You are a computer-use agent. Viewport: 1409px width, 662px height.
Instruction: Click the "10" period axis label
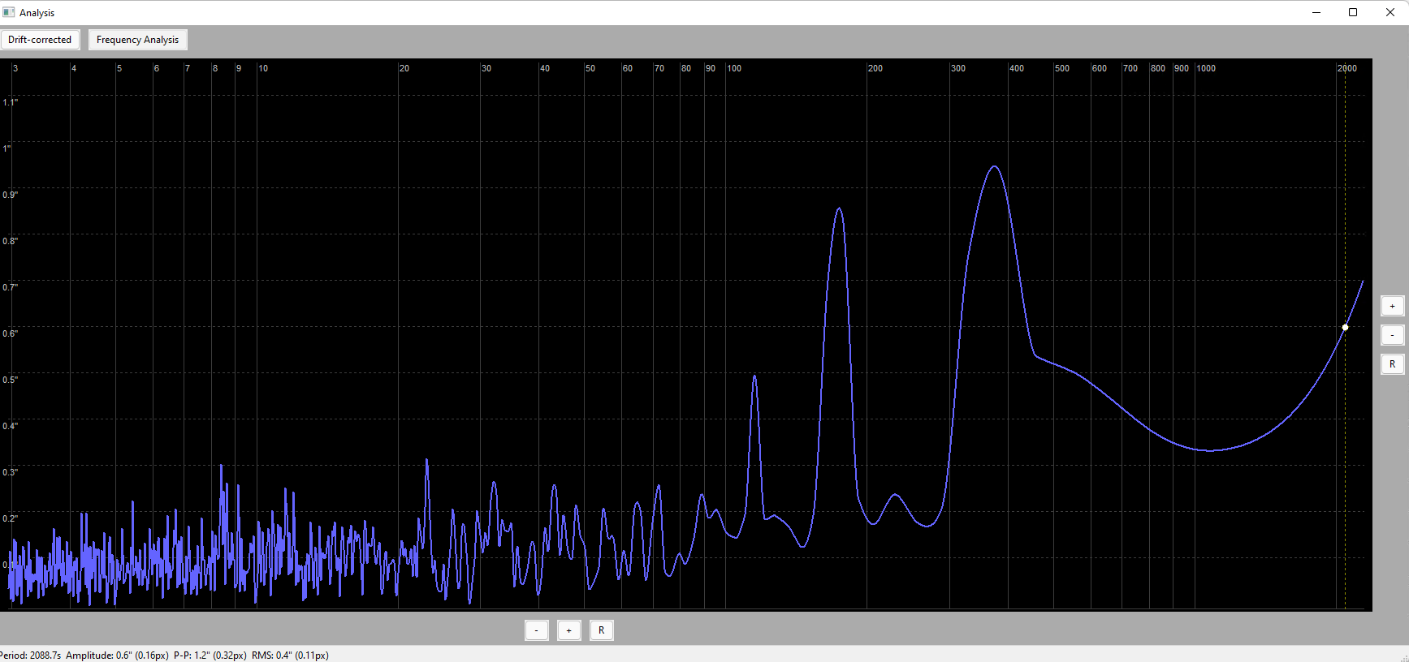(x=263, y=68)
